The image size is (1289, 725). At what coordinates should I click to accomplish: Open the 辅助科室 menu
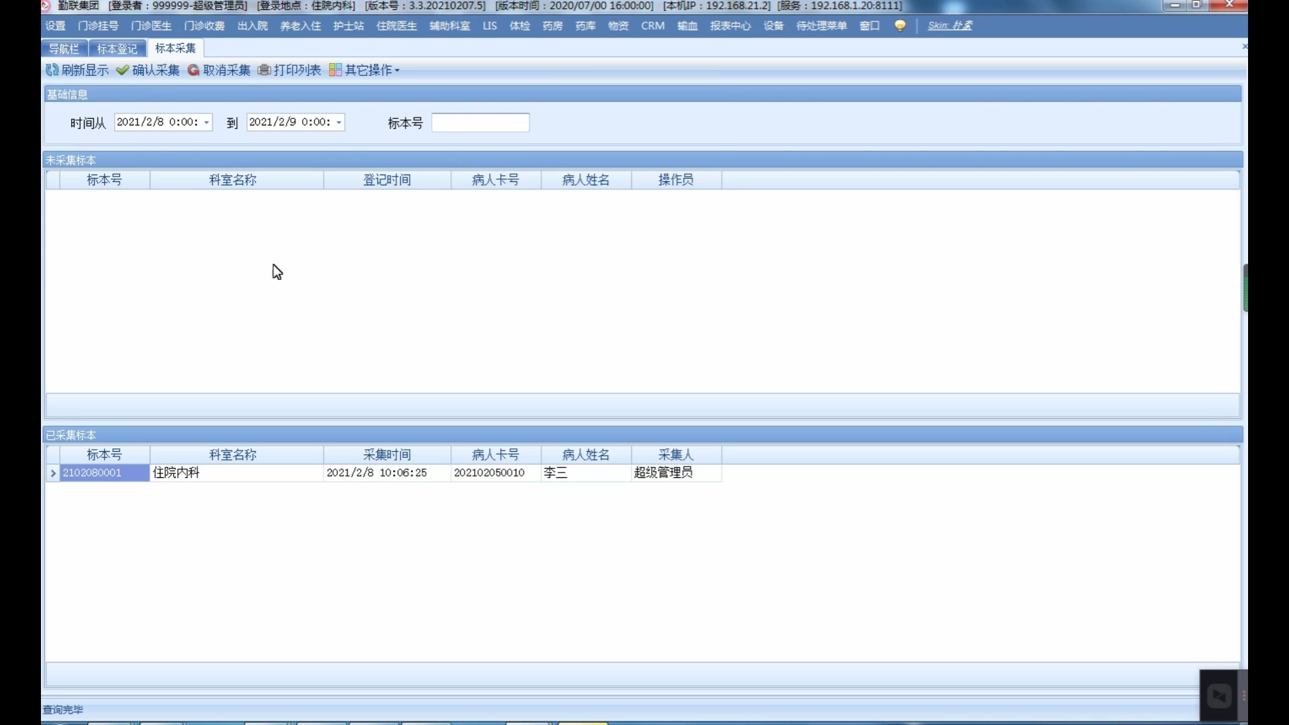pyautogui.click(x=450, y=26)
